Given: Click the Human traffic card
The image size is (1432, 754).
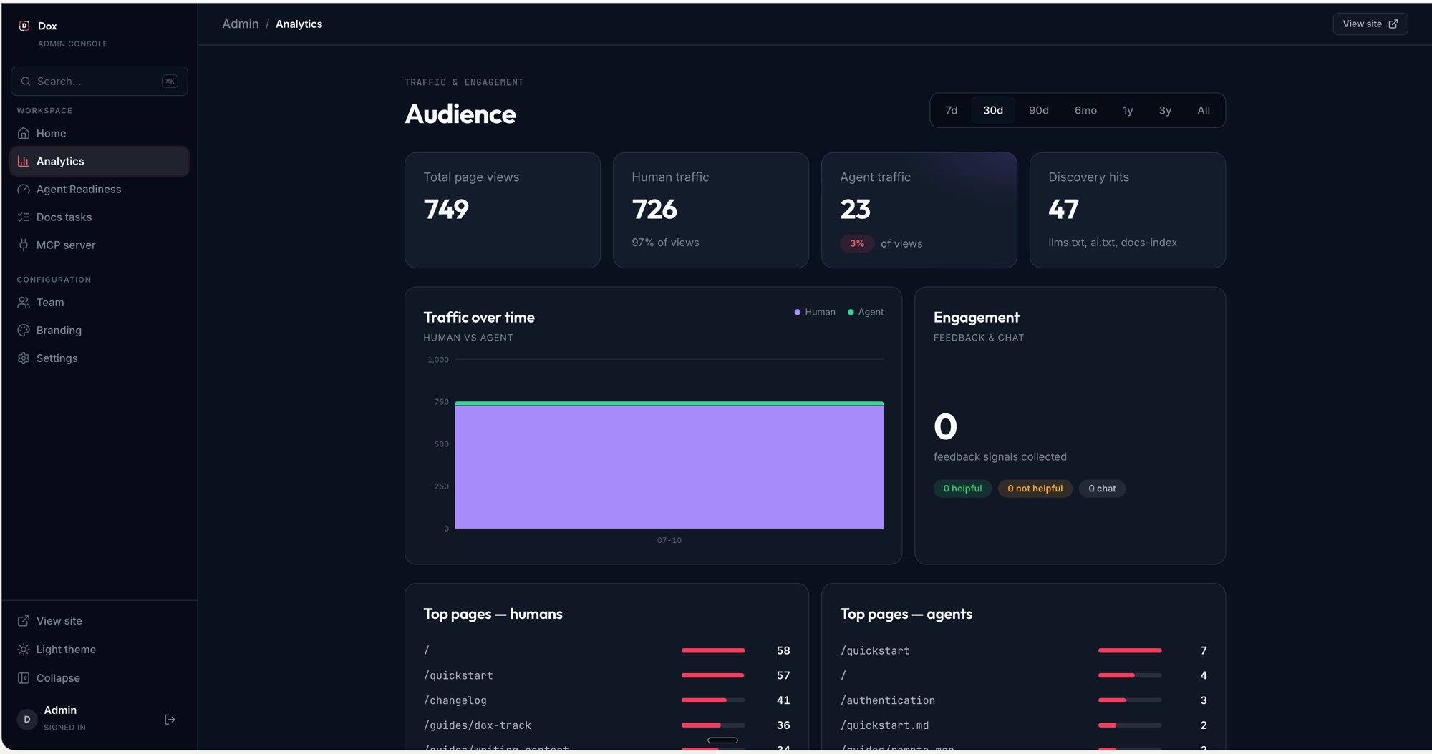Looking at the screenshot, I should click(x=711, y=210).
